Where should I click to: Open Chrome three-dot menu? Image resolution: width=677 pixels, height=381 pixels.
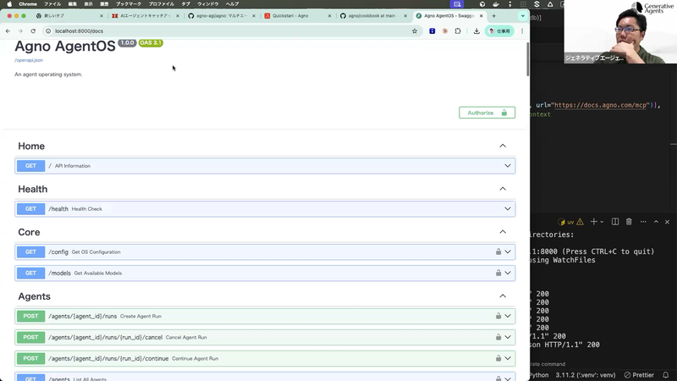tap(522, 31)
